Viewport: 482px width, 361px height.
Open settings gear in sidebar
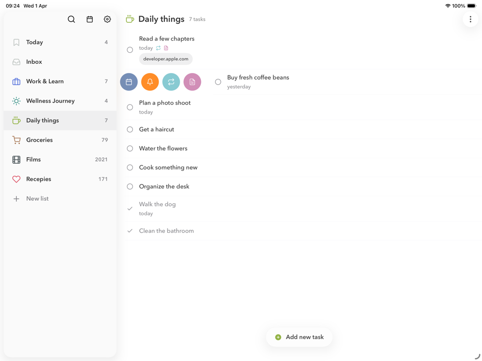coord(107,19)
